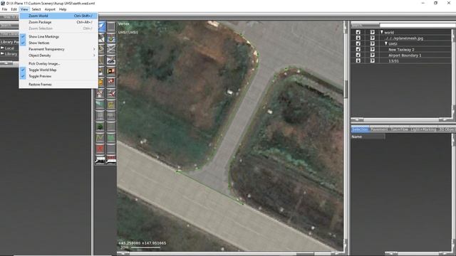Toggle lock on the UHSI row

pos(358,43)
